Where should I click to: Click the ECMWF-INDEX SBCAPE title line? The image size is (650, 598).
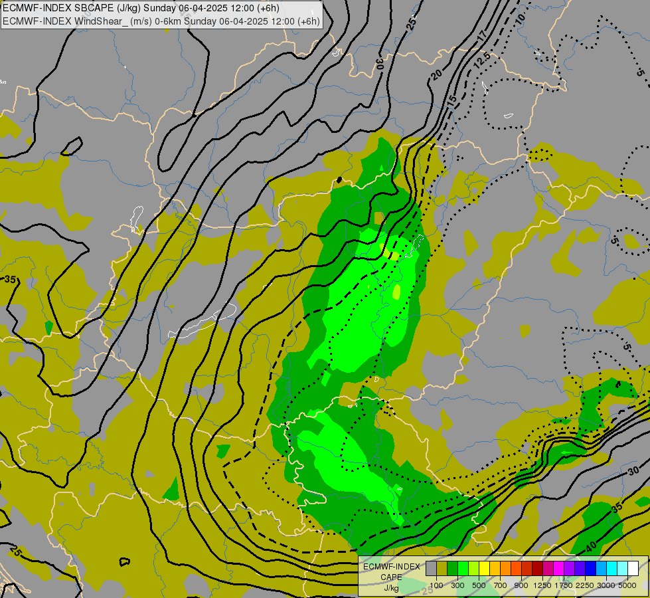click(141, 8)
